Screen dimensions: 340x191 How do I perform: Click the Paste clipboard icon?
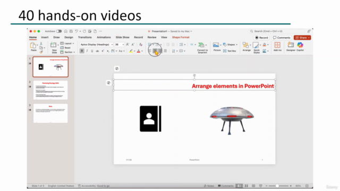(x=33, y=46)
